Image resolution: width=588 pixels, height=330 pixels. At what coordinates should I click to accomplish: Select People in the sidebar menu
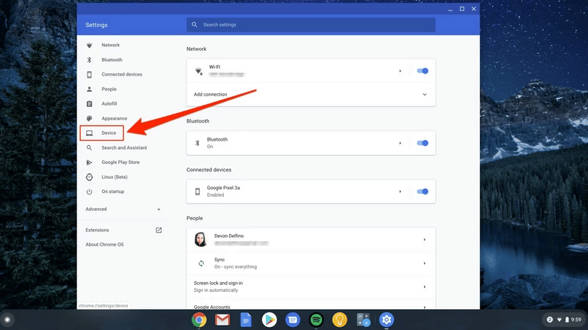pos(109,89)
